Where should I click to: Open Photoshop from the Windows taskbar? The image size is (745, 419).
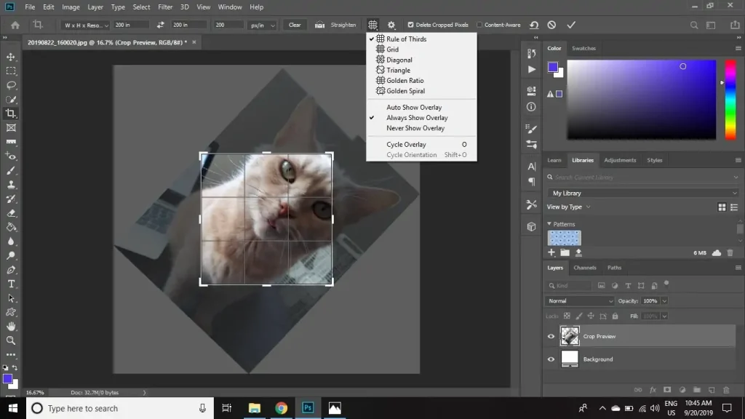pyautogui.click(x=308, y=408)
